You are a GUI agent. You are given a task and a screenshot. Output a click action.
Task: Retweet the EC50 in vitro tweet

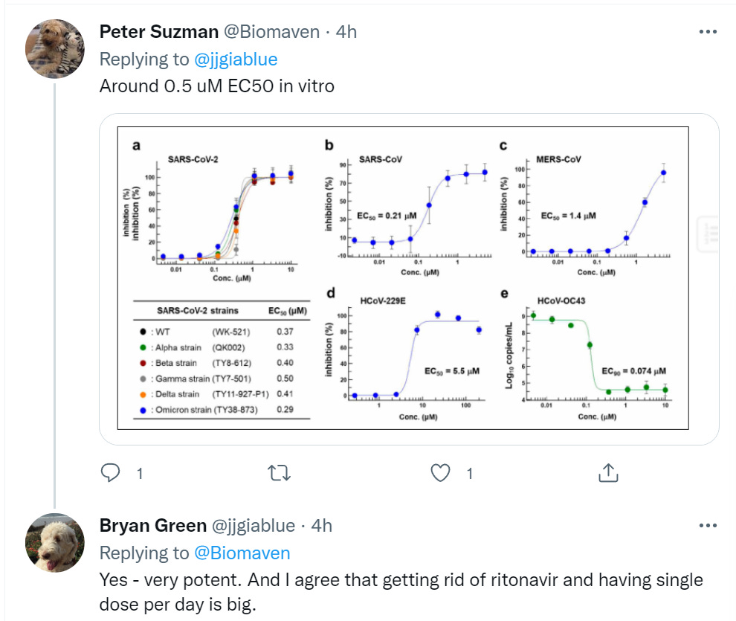tap(277, 472)
